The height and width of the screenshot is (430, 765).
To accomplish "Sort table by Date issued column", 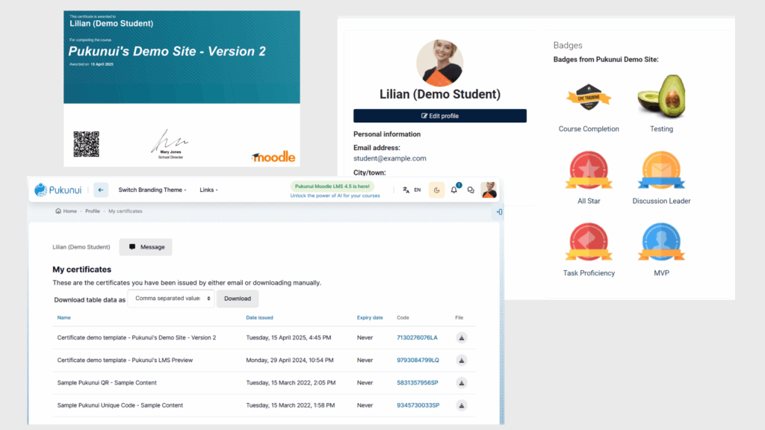I will [259, 317].
